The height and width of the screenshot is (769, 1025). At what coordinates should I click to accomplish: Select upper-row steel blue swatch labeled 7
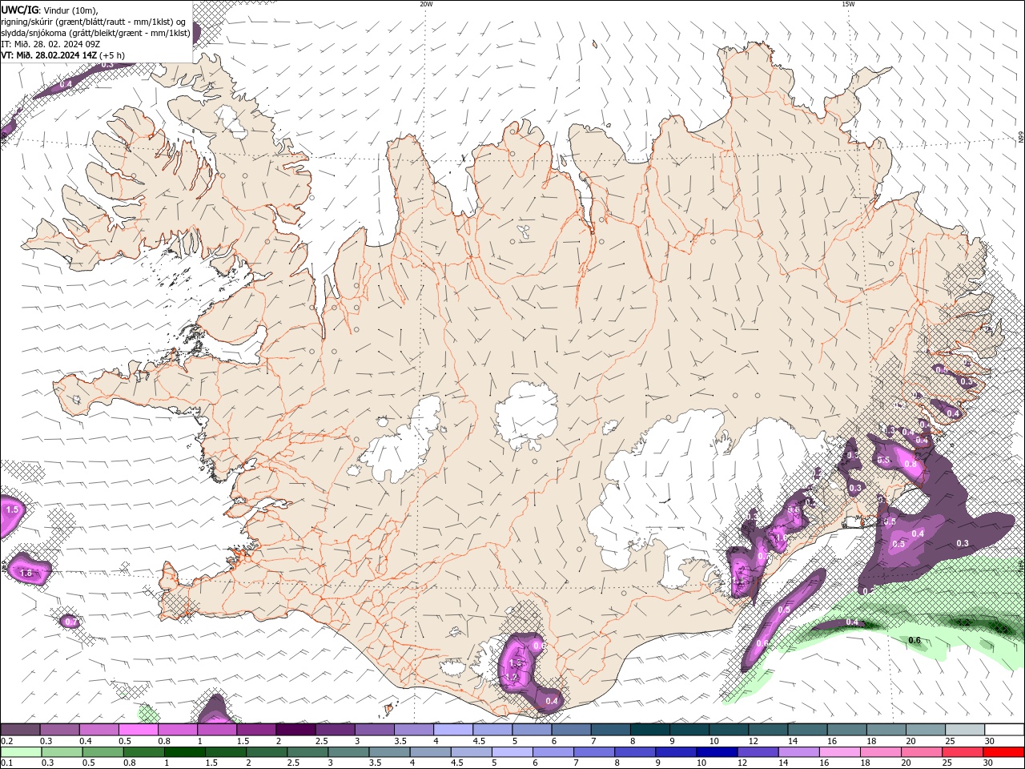tap(611, 730)
